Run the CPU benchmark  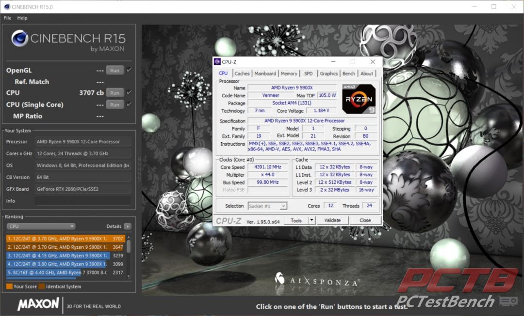115,92
